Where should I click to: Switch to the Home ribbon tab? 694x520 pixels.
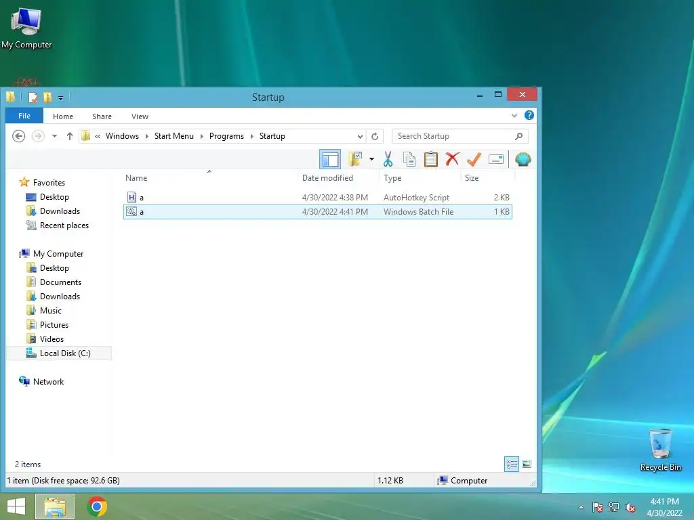click(x=63, y=116)
